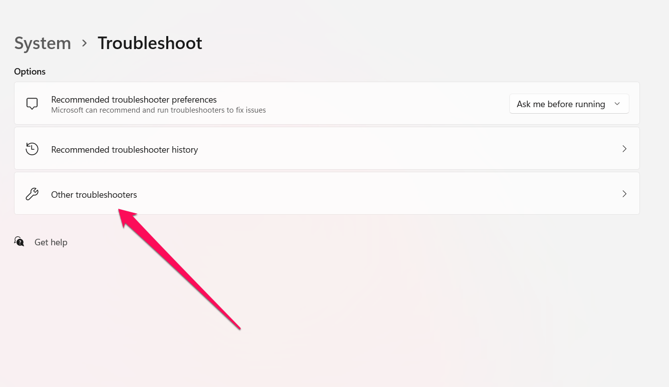Click the speech bubble icon for troubleshooter preferences
The height and width of the screenshot is (387, 669).
[x=32, y=104]
